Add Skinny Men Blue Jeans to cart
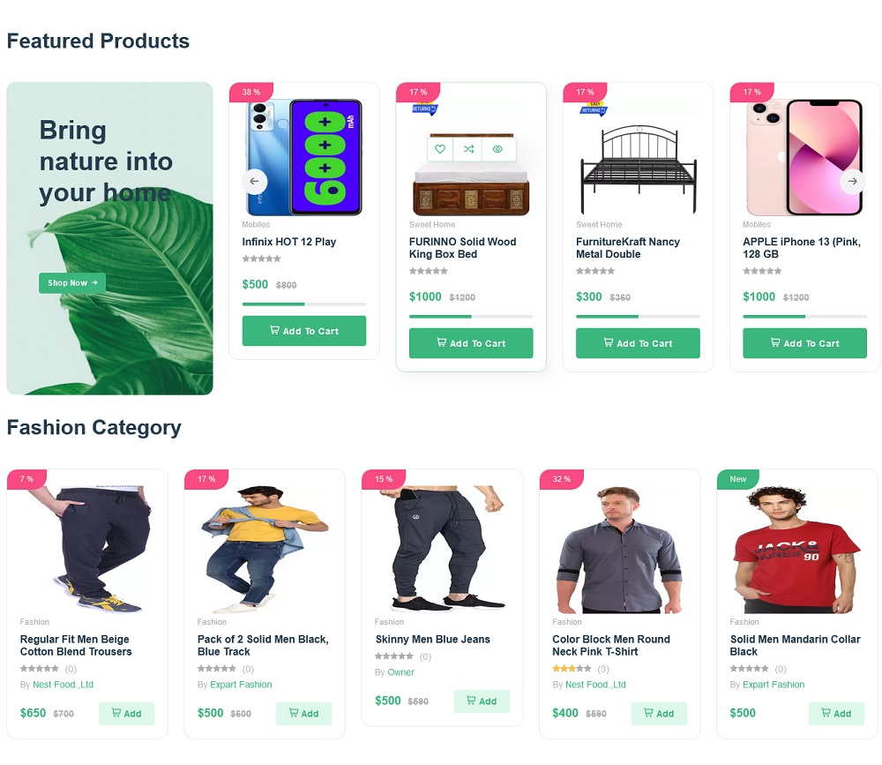 coord(482,701)
